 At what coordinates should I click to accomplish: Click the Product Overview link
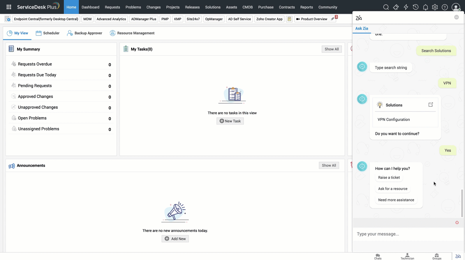tap(311, 19)
